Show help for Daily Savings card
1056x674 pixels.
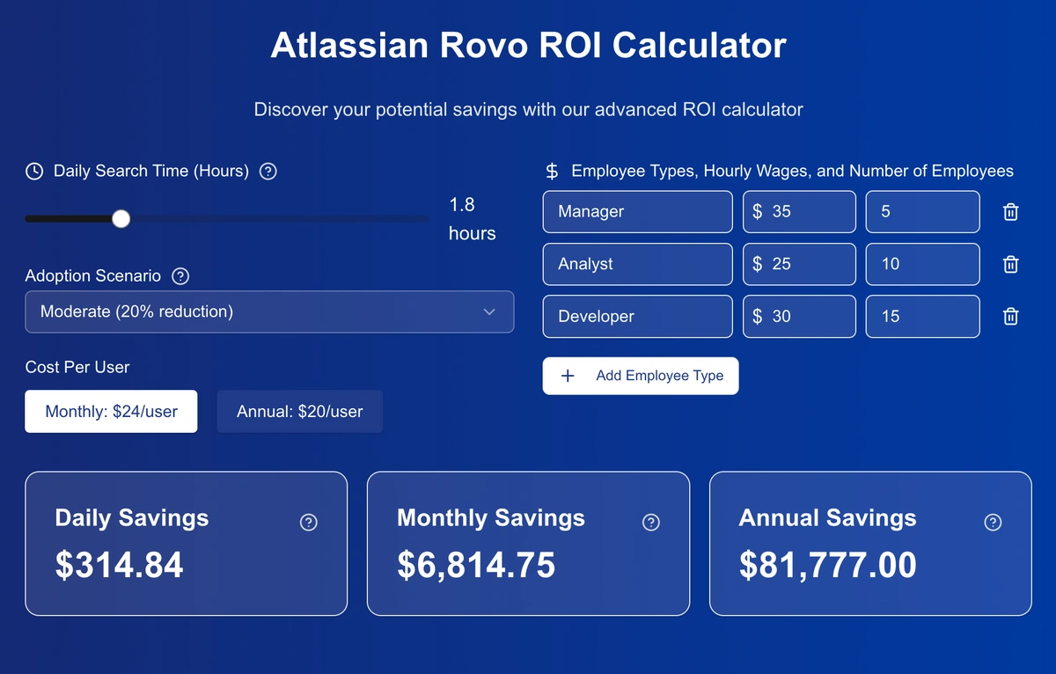309,523
